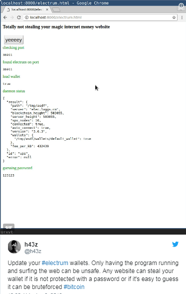
Task: Click the yeeeey button
Action: pyautogui.click(x=13, y=40)
